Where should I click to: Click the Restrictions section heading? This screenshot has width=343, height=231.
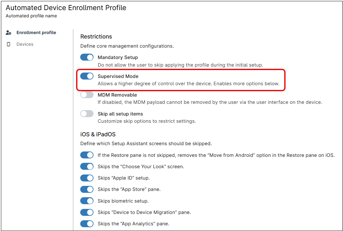click(96, 37)
